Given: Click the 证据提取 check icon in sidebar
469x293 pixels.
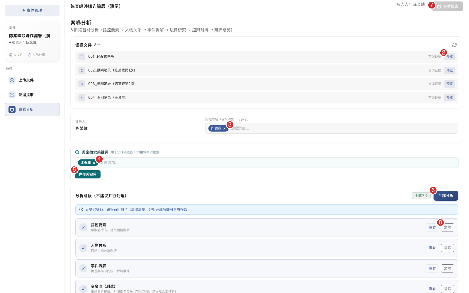Looking at the screenshot, I should point(12,95).
